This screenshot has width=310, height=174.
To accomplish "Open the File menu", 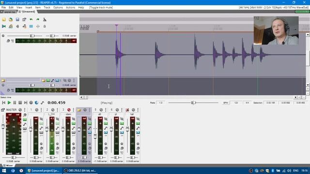I will click(x=3, y=8).
